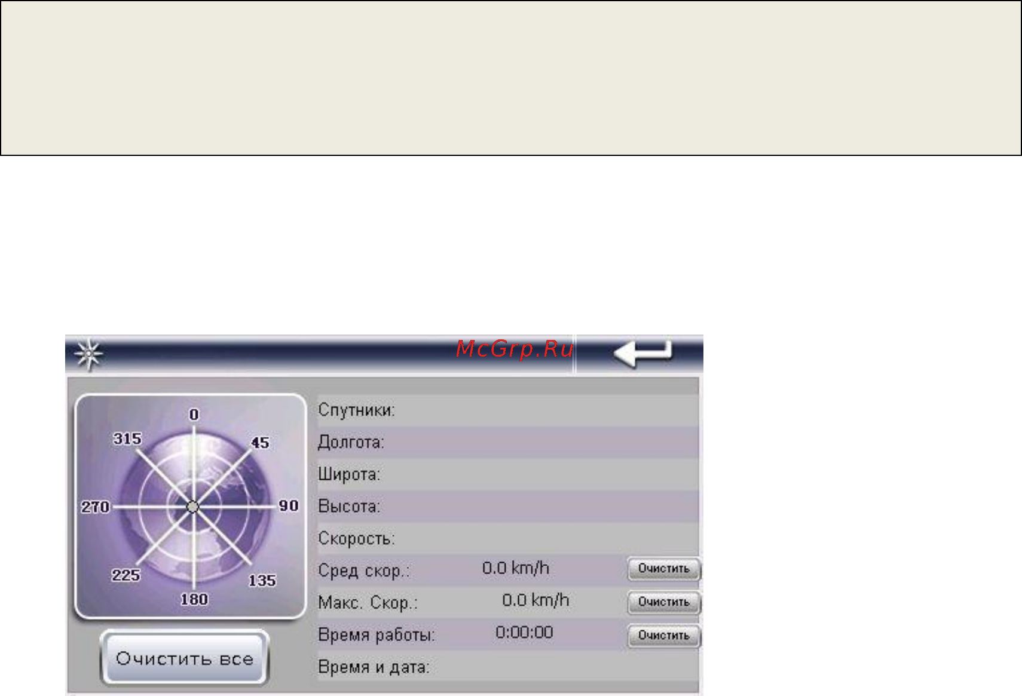Tap the Очистить все button
The width and height of the screenshot is (1022, 696).
pyautogui.click(x=185, y=658)
